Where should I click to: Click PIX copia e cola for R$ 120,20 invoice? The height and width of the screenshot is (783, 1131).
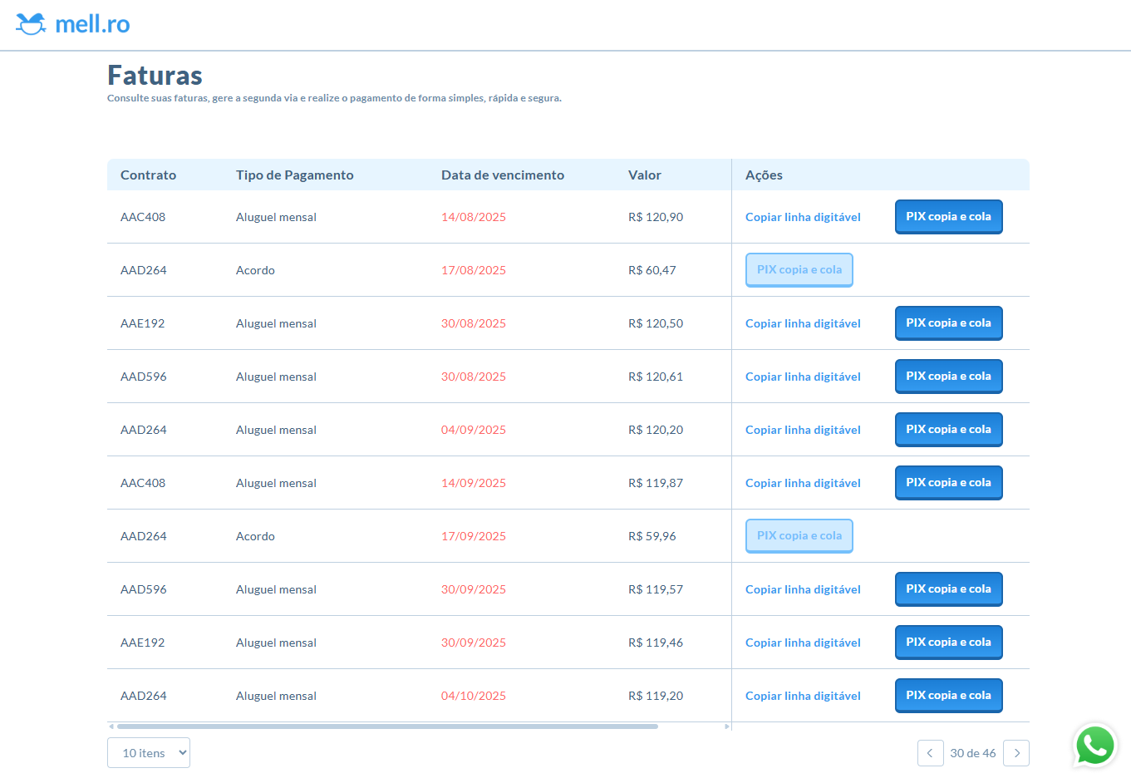click(x=948, y=430)
